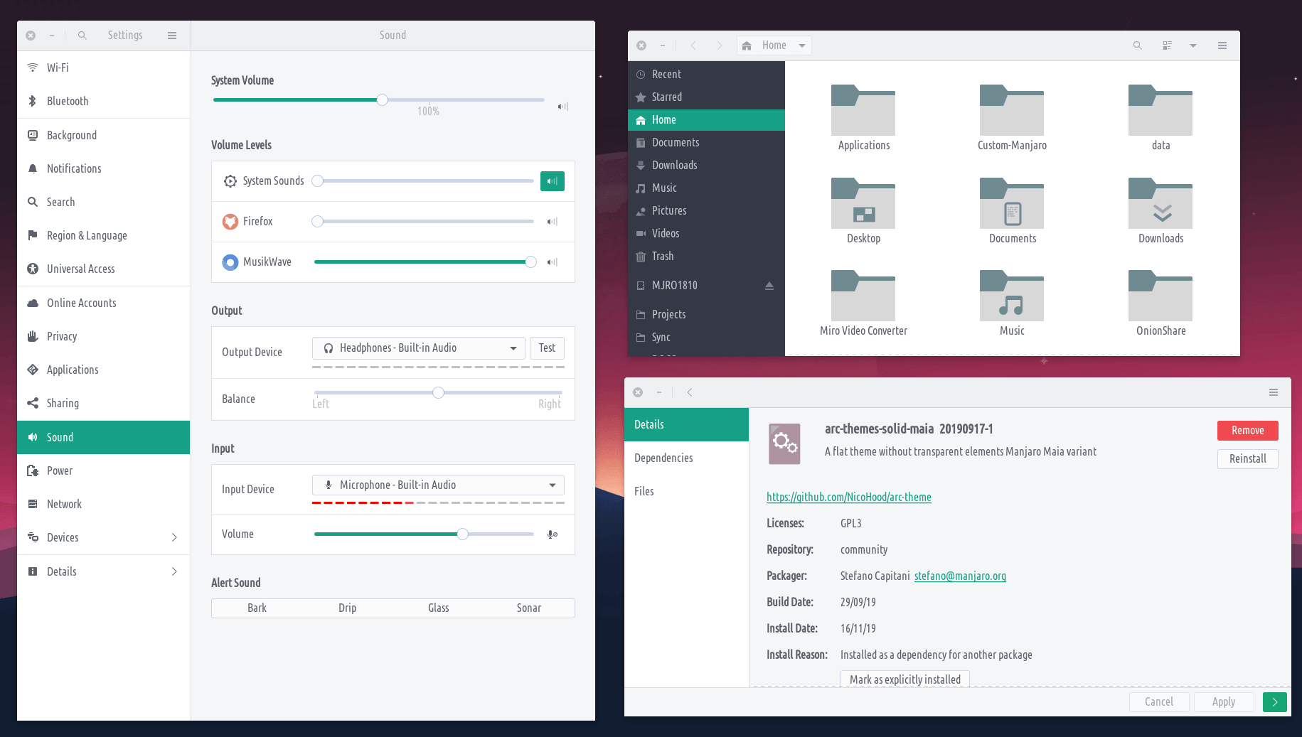Open the Settings hamburger menu

172,36
